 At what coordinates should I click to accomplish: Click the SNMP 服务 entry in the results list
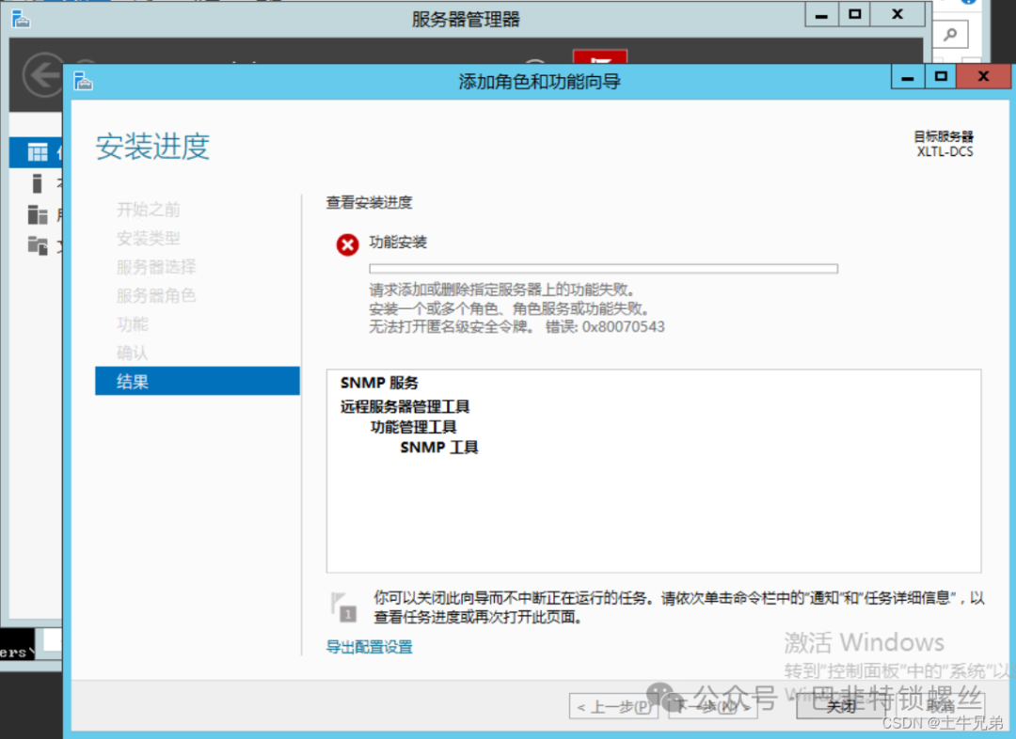click(379, 383)
